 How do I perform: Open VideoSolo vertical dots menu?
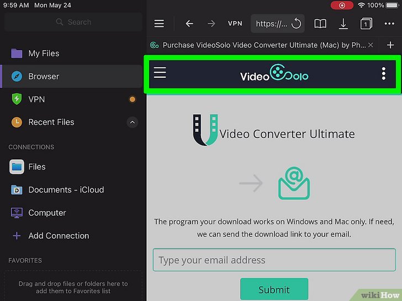384,74
